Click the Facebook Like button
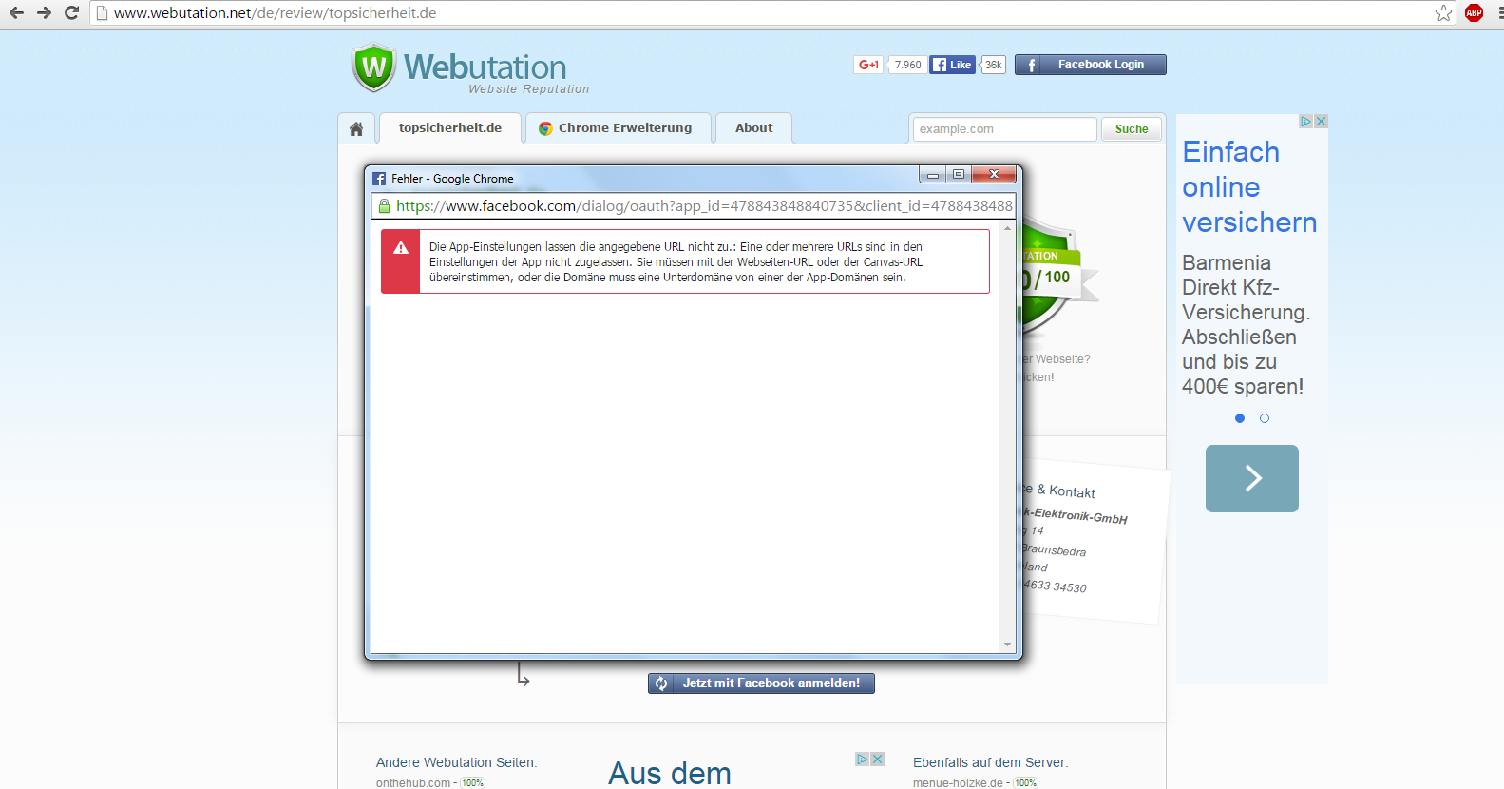Image resolution: width=1504 pixels, height=789 pixels. click(952, 65)
